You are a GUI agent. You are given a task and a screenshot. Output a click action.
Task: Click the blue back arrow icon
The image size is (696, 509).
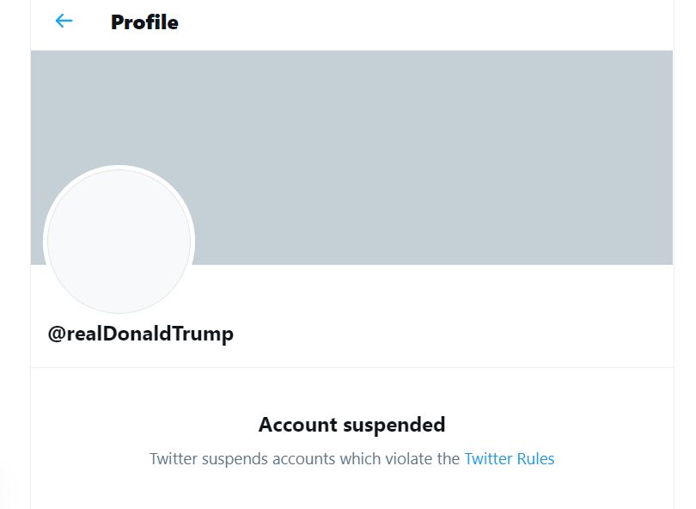click(64, 21)
